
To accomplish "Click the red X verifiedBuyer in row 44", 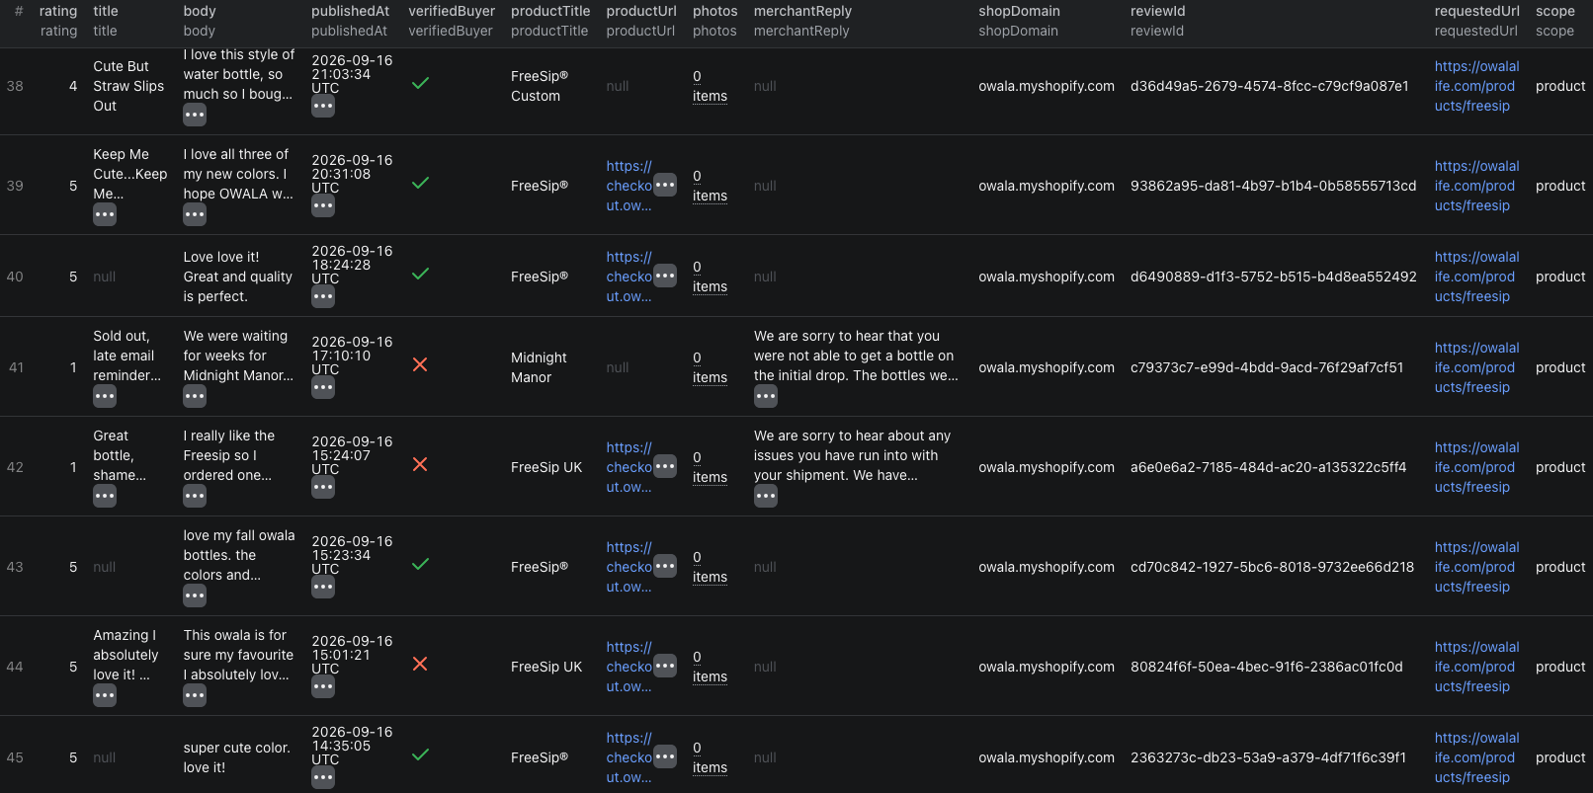I will (x=420, y=665).
